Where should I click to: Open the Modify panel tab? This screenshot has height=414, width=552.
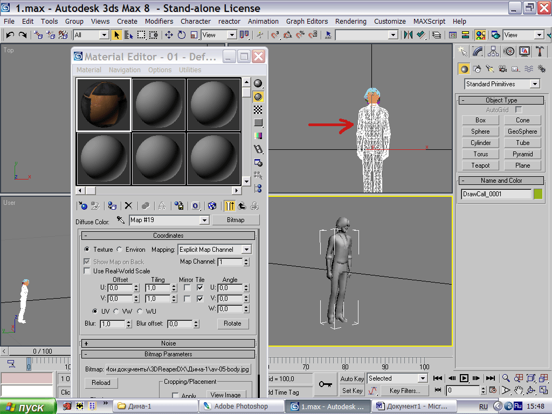pos(478,52)
